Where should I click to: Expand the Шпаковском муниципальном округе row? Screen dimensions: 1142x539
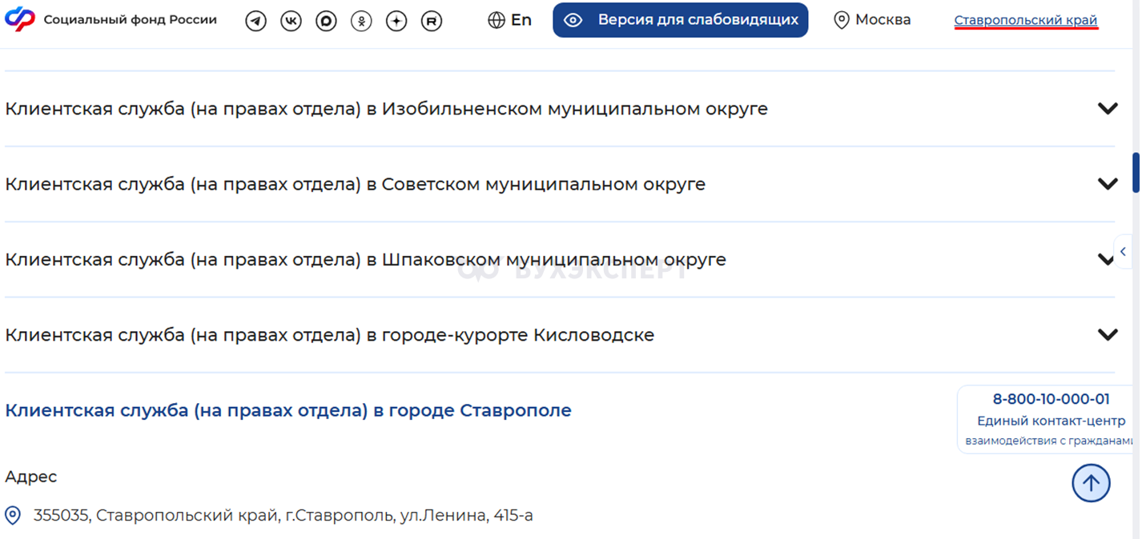pyautogui.click(x=1105, y=260)
